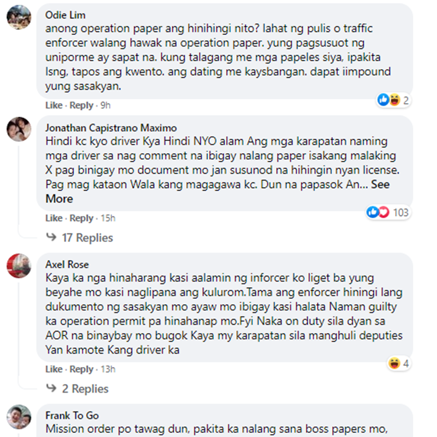Reply to Axel Rose's comment
Viewport: 437px width, 437px height.
point(82,369)
